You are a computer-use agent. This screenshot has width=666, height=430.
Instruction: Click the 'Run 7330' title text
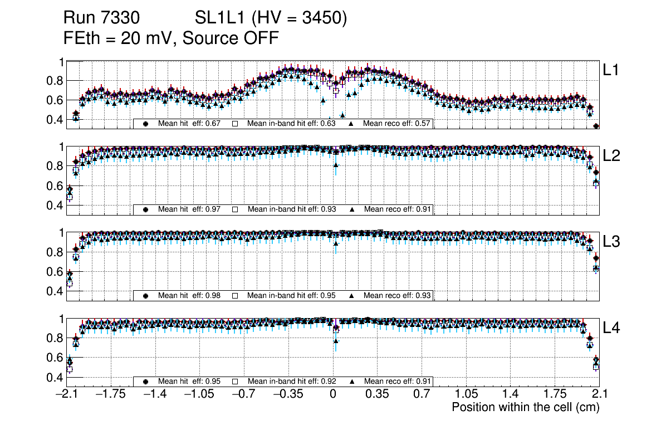(100, 19)
